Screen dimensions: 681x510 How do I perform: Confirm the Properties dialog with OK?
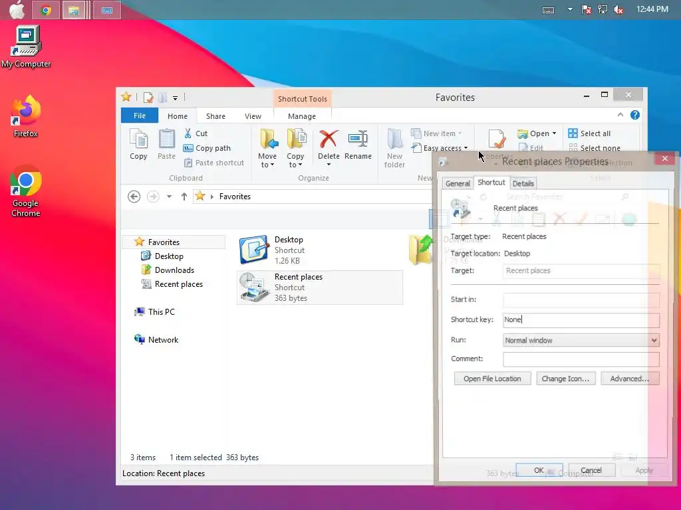point(539,470)
